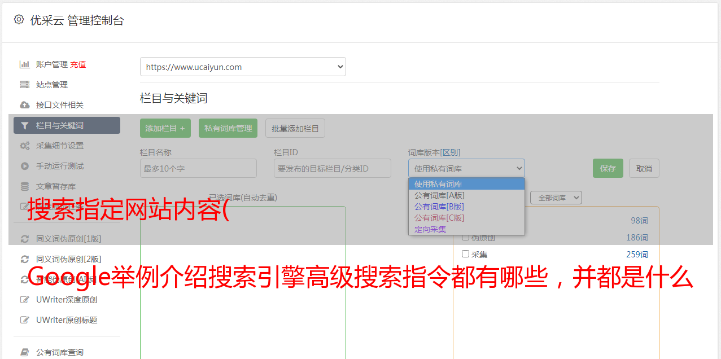Click the bar chart icon for 账户管理
The height and width of the screenshot is (359, 721).
point(24,64)
